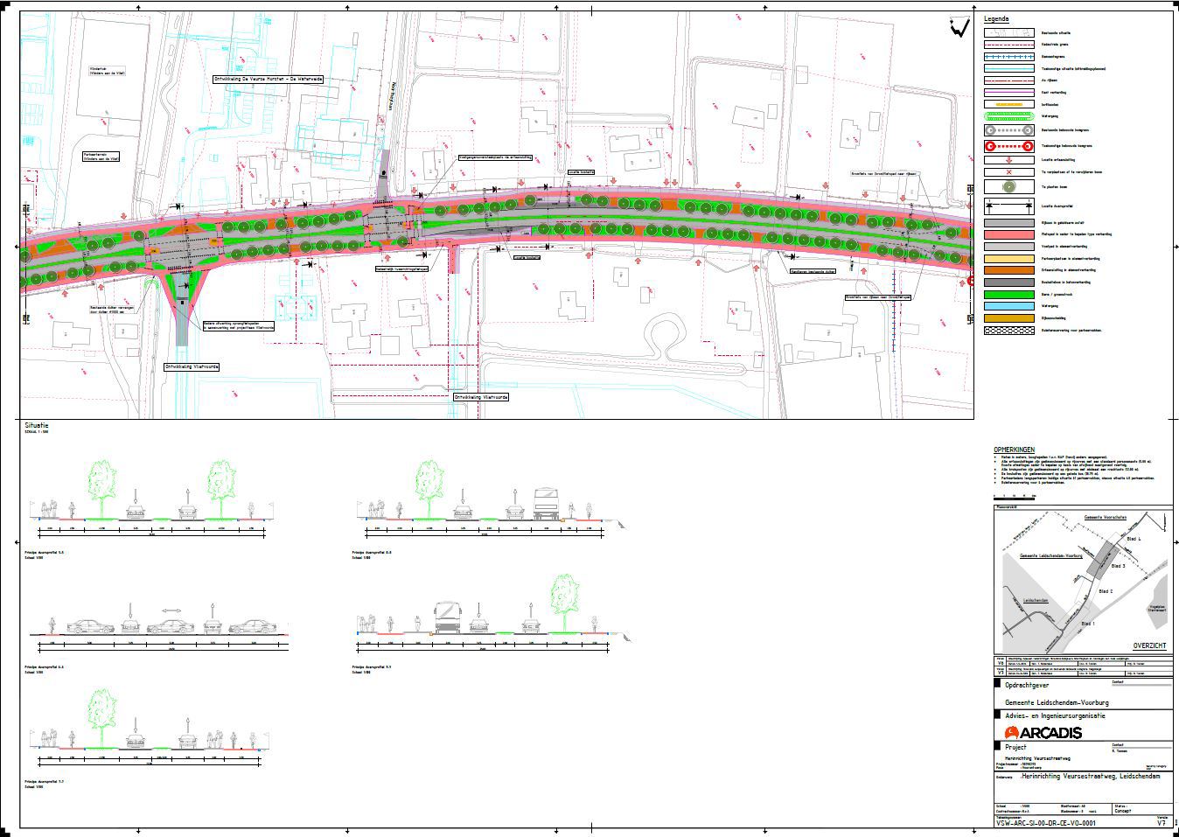Click the ARCADIS logo in the title block
The height and width of the screenshot is (837, 1179).
pos(1043,733)
